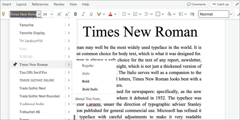This screenshot has width=240, height=120.
Task: Select The Hand font
Action: point(23,49)
